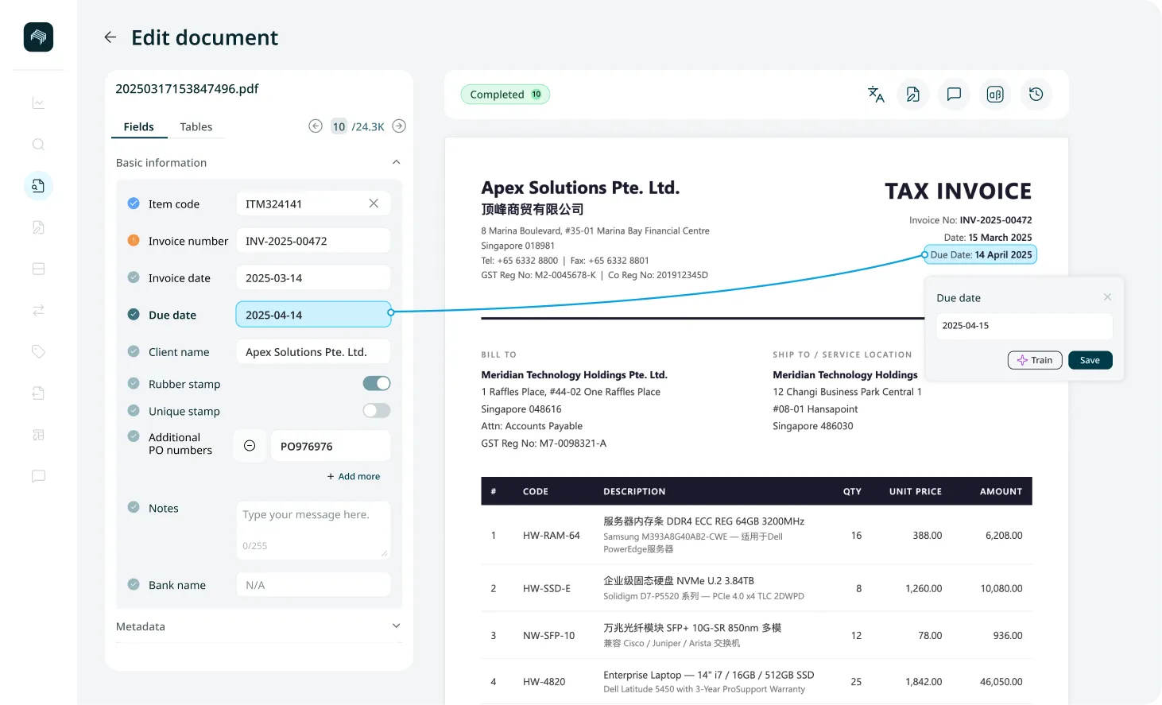Open the history clock icon in top toolbar
Viewport: 1162px width, 705px height.
(1036, 95)
